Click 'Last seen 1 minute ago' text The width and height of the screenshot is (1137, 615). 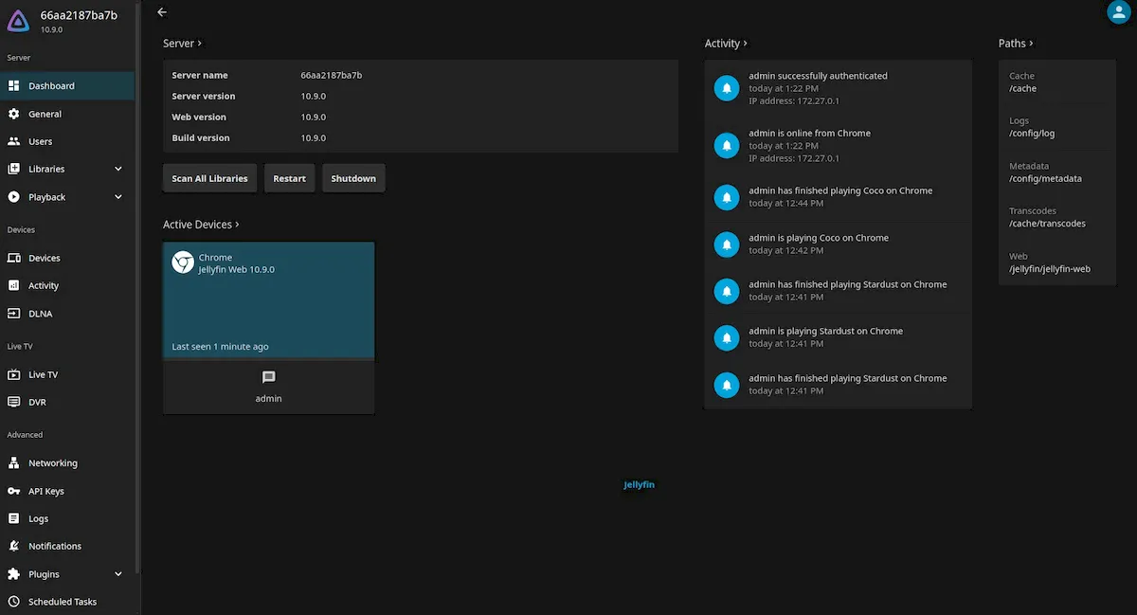pos(220,347)
